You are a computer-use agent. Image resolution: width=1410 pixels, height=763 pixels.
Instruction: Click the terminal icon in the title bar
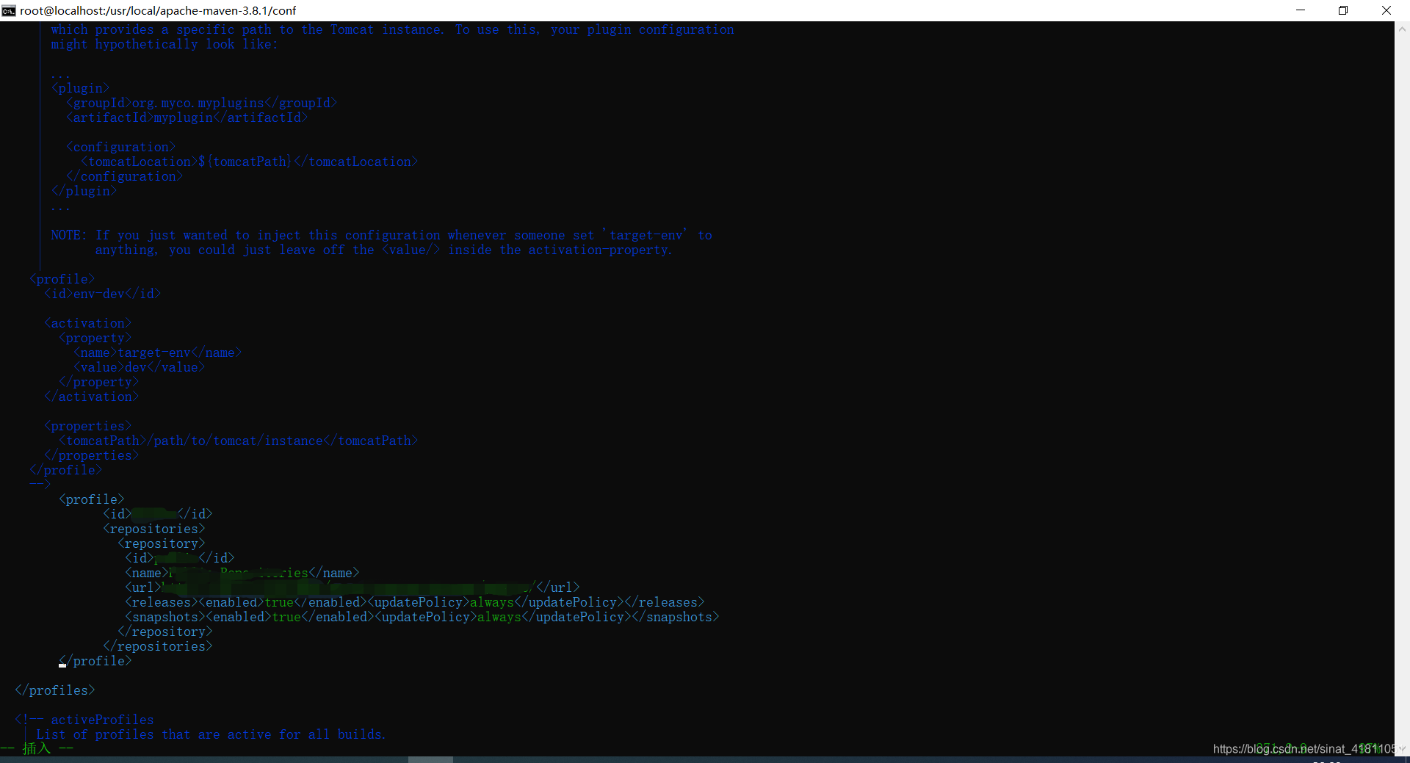click(9, 10)
